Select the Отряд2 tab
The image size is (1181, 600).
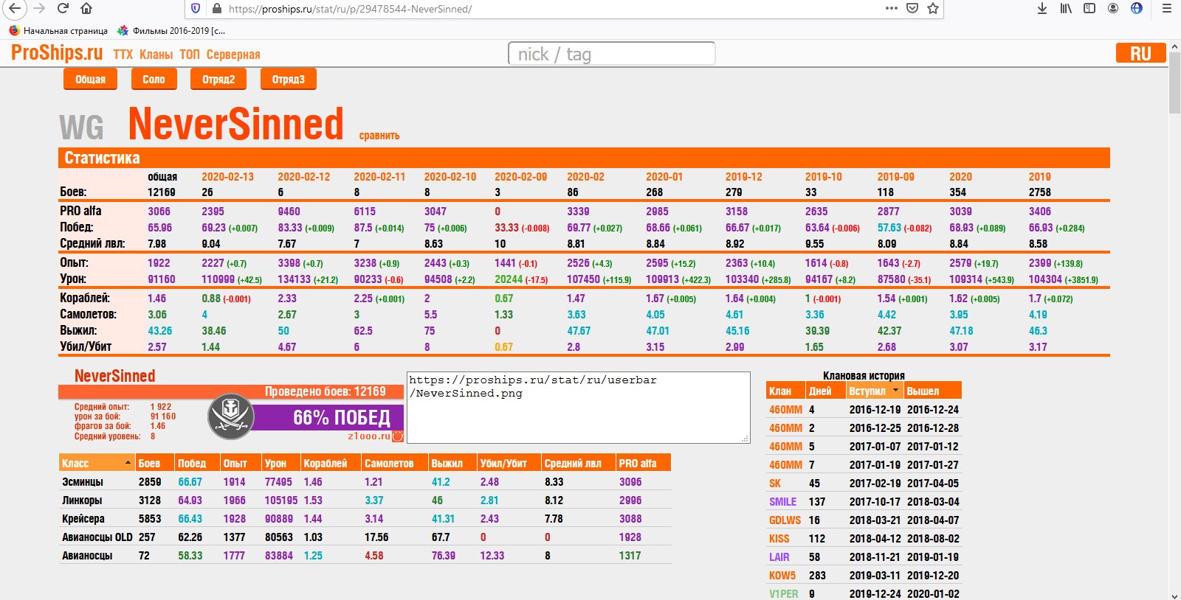point(218,79)
